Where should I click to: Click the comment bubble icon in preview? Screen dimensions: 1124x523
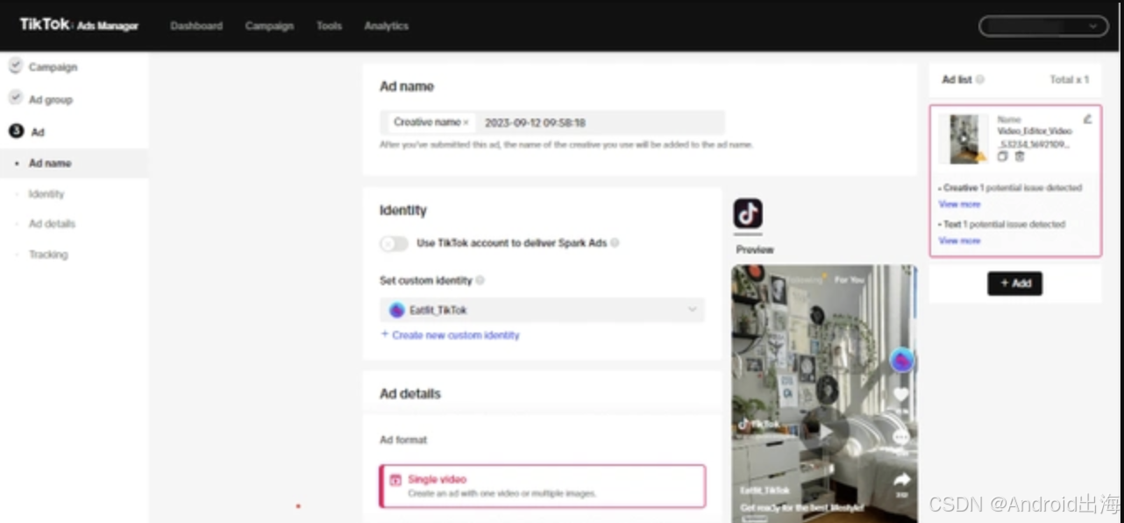point(901,437)
